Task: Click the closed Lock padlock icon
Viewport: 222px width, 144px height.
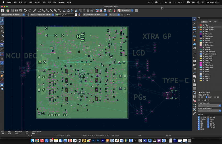Action: point(88,10)
